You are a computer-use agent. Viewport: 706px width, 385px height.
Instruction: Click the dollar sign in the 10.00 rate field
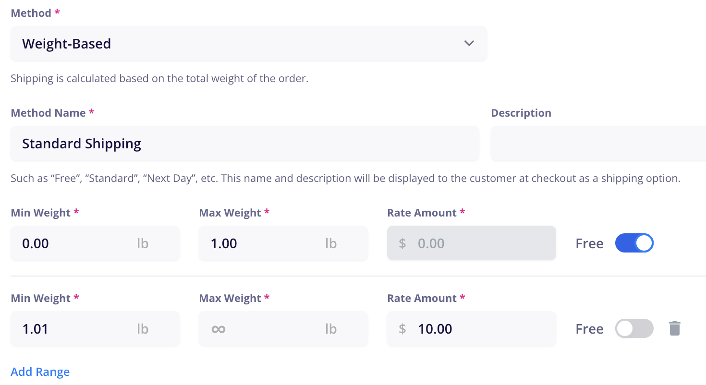tap(402, 329)
